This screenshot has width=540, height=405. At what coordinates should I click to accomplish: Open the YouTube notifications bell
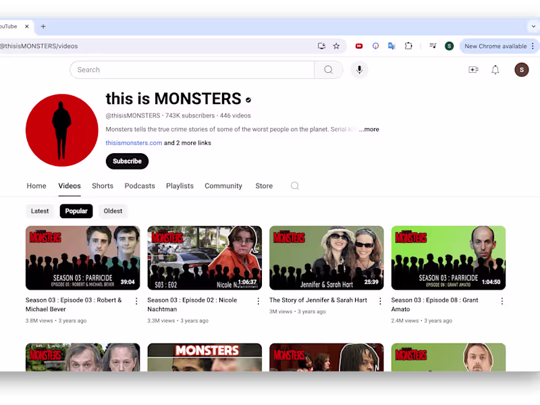coord(495,70)
